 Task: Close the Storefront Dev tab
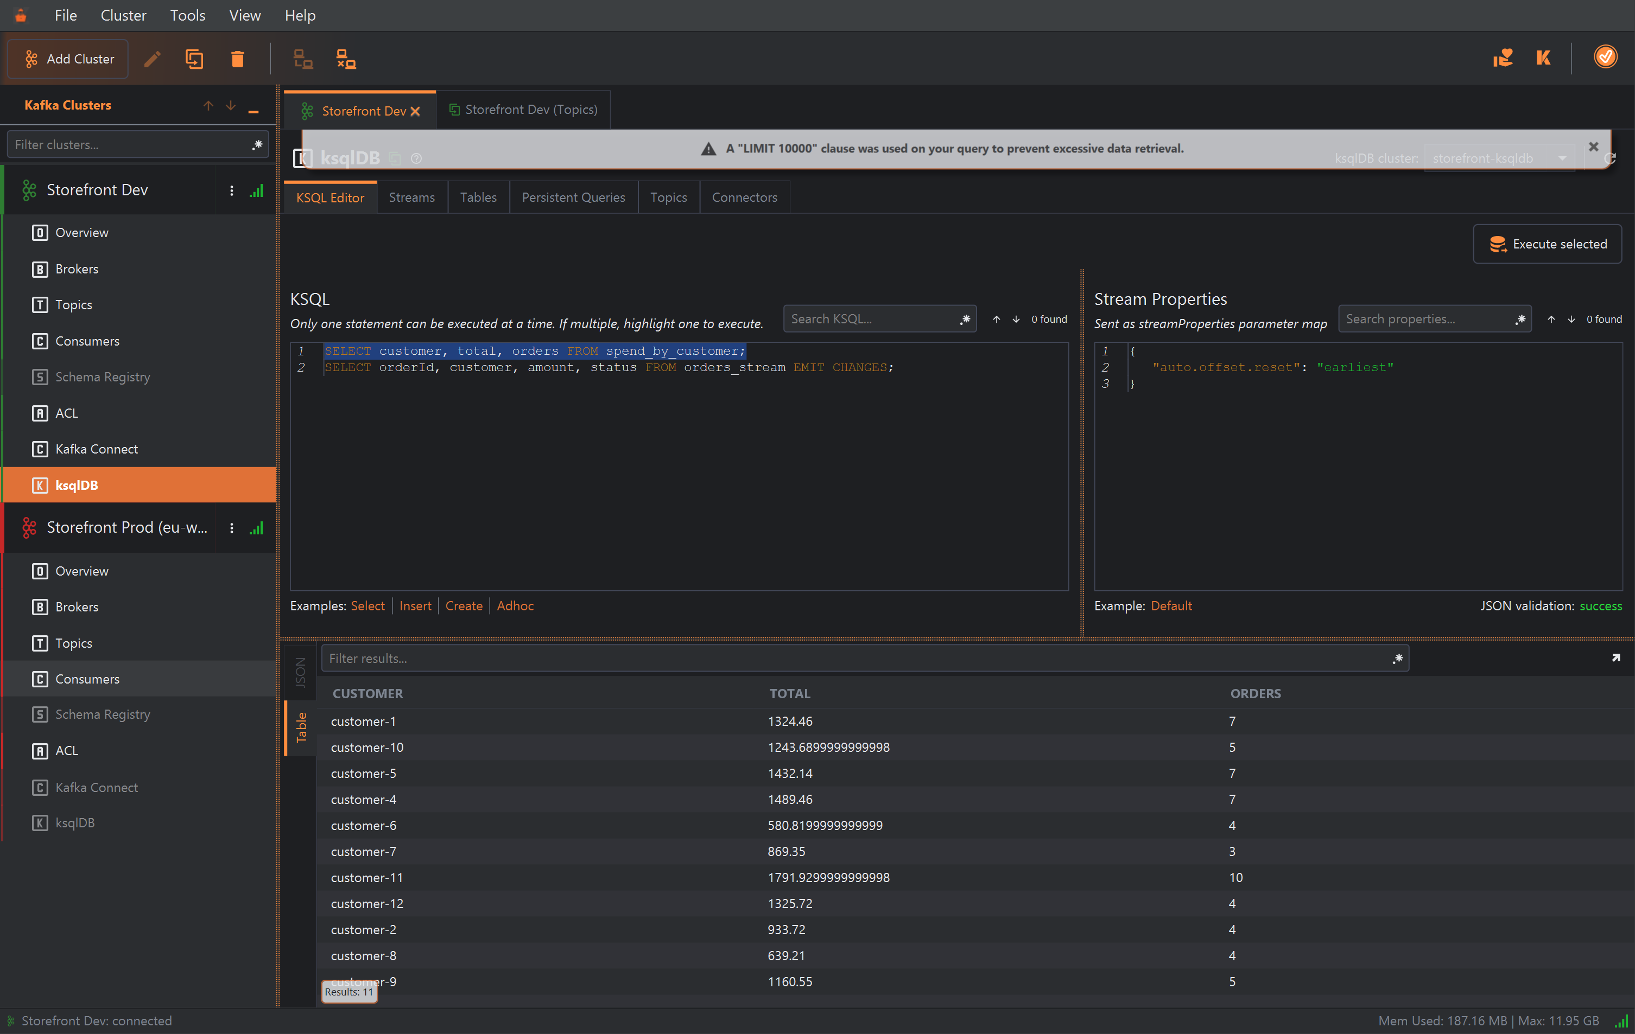pyautogui.click(x=416, y=111)
